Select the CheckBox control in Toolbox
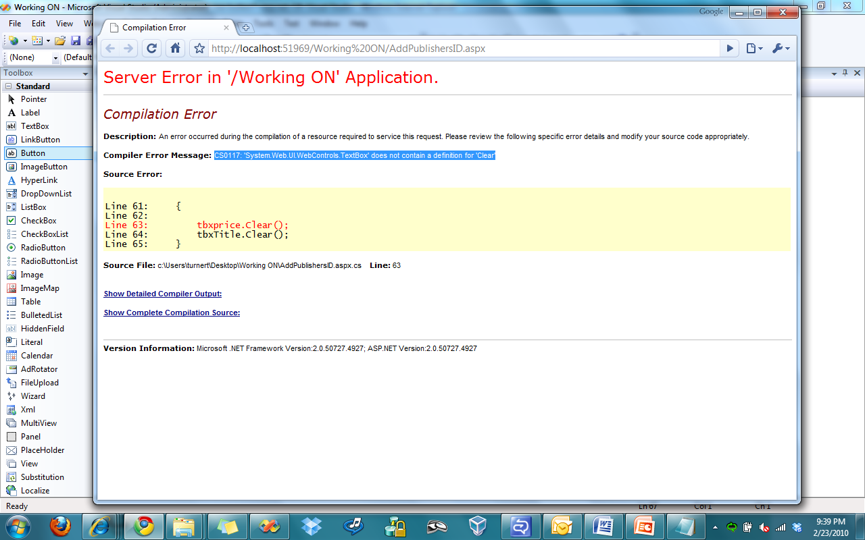Viewport: 865px width, 540px height. pyautogui.click(x=39, y=221)
